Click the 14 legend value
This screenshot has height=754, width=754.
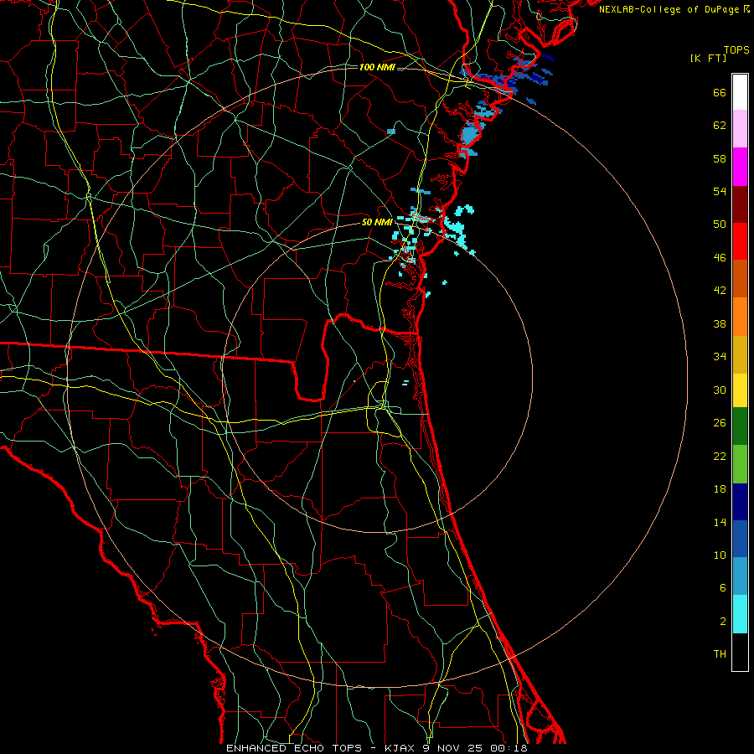[720, 522]
